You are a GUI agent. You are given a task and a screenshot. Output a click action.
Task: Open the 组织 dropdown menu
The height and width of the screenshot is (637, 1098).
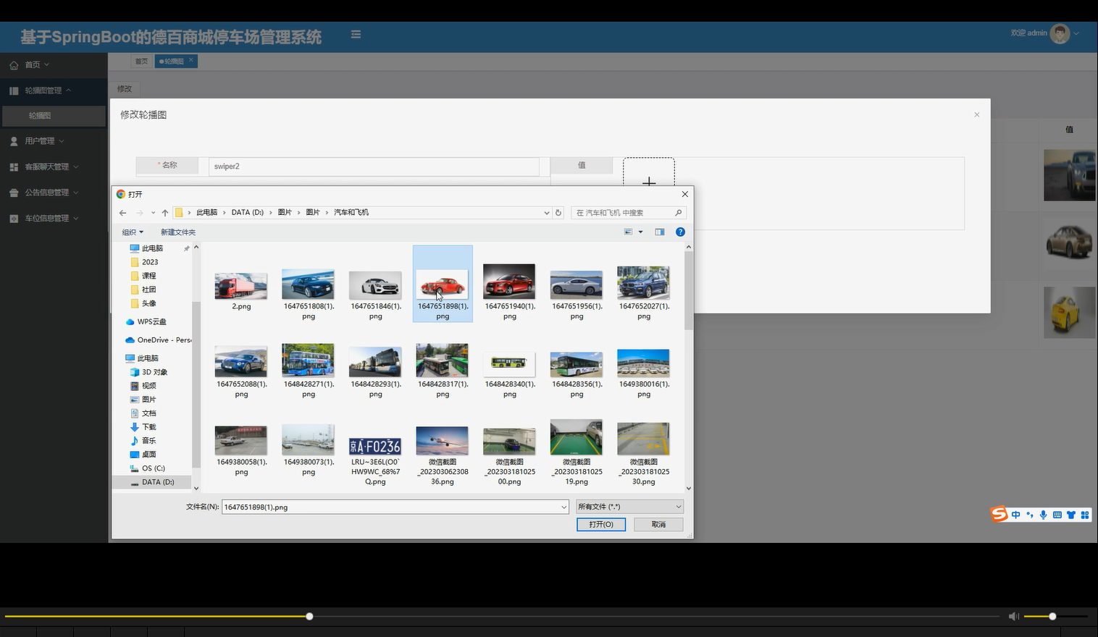133,232
